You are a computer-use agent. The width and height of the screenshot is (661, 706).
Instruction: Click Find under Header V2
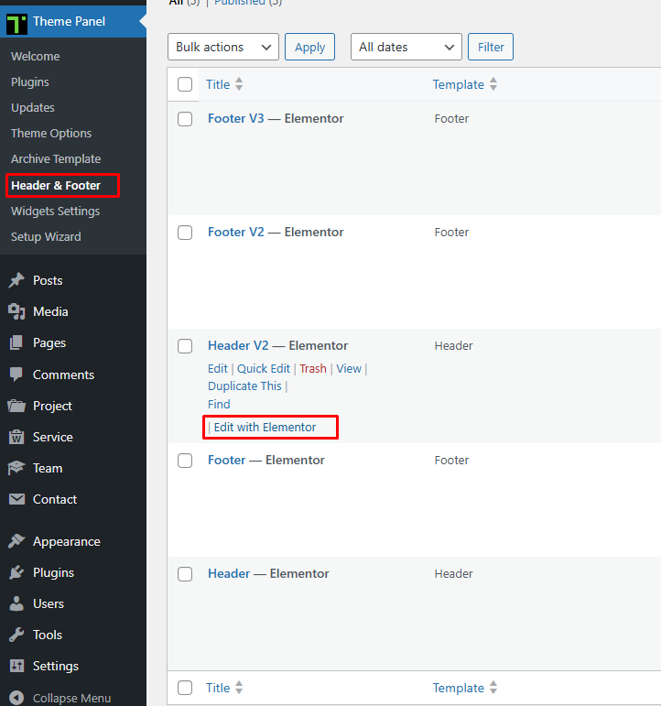click(x=219, y=405)
